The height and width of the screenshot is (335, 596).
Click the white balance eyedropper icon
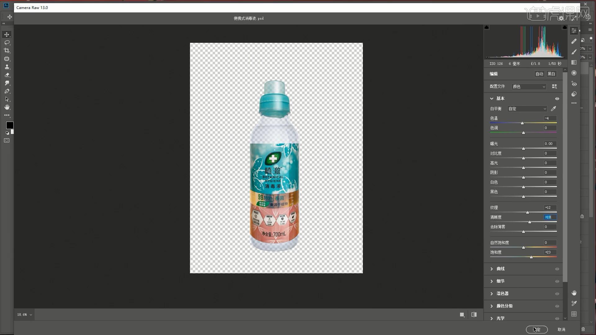click(x=553, y=109)
